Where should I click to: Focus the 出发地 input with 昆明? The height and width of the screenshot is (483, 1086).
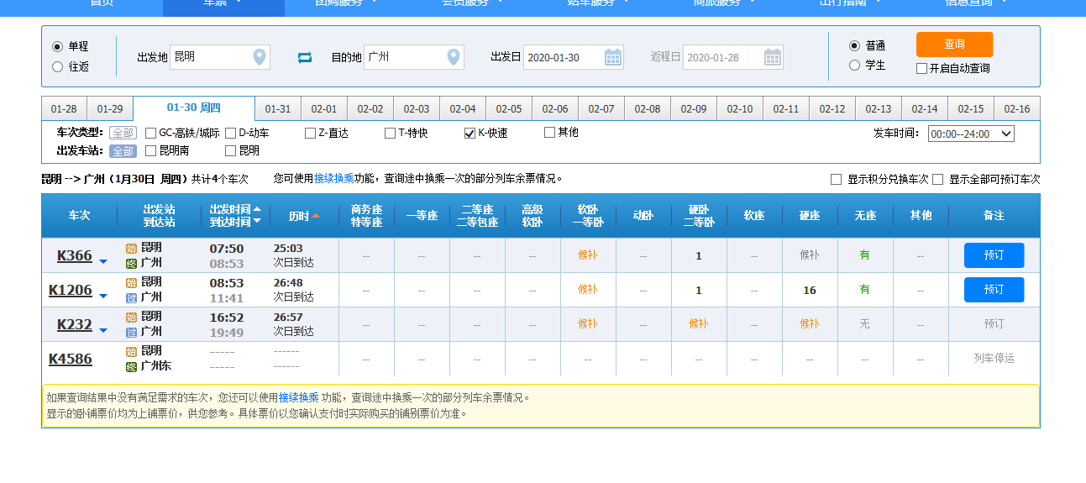tap(220, 57)
